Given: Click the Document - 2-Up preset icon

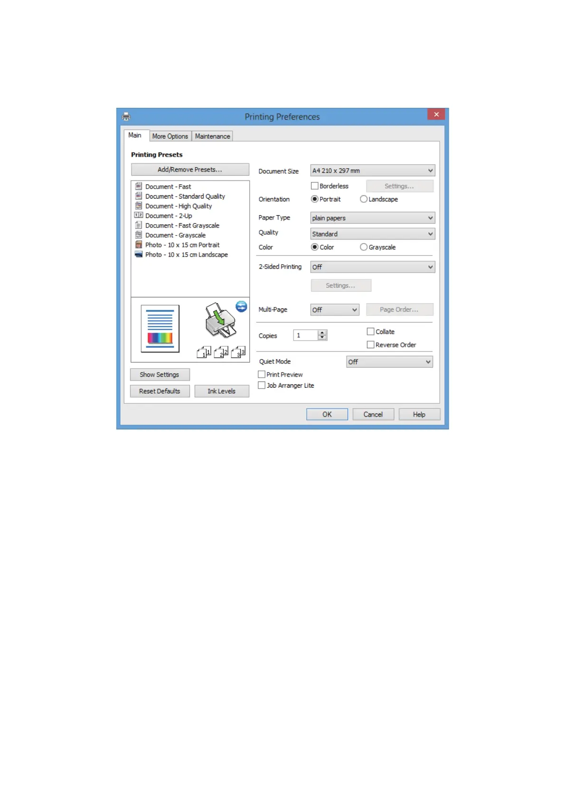Looking at the screenshot, I should 139,215.
